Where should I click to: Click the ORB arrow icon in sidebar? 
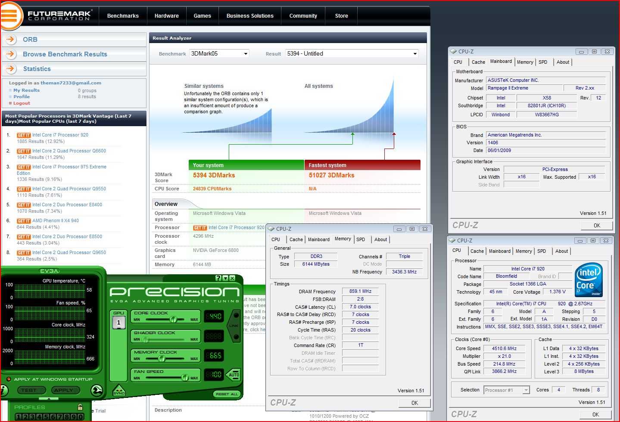(10, 39)
